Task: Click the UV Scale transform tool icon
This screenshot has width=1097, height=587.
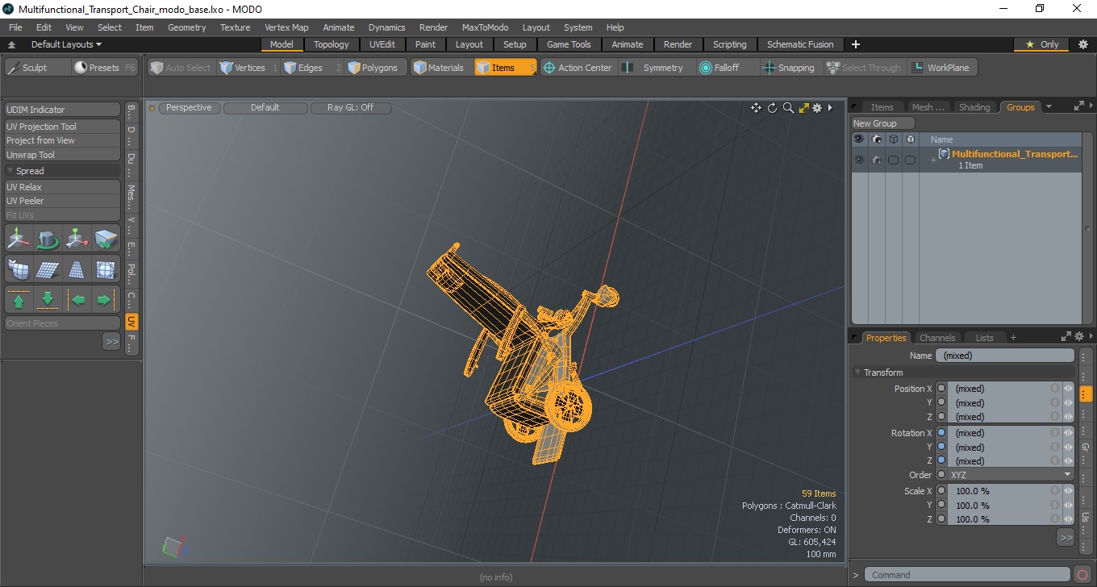Action: click(77, 239)
